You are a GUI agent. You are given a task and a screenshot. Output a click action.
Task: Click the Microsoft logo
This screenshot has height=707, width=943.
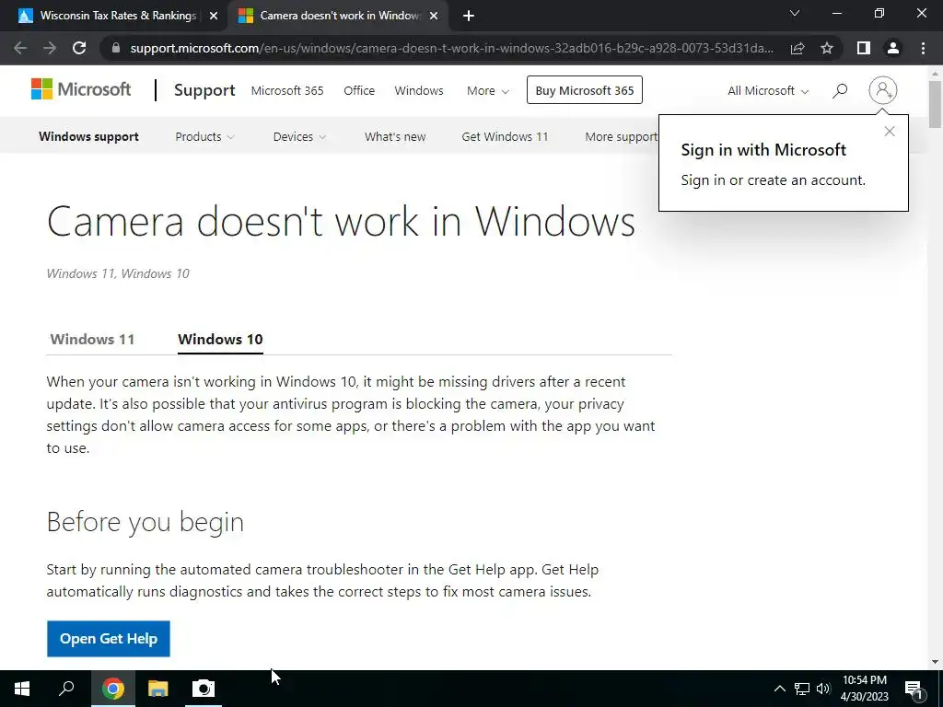81,89
